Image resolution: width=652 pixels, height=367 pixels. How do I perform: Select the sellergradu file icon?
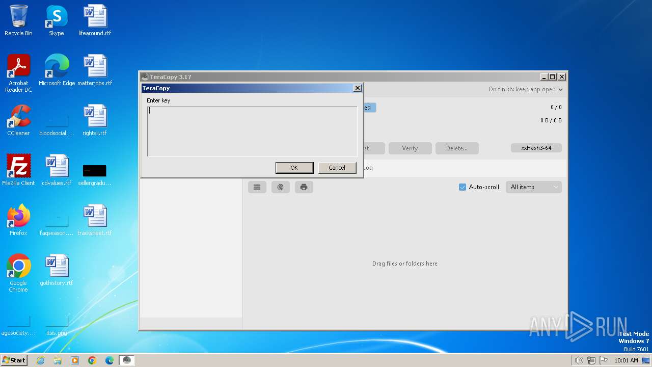pyautogui.click(x=95, y=175)
